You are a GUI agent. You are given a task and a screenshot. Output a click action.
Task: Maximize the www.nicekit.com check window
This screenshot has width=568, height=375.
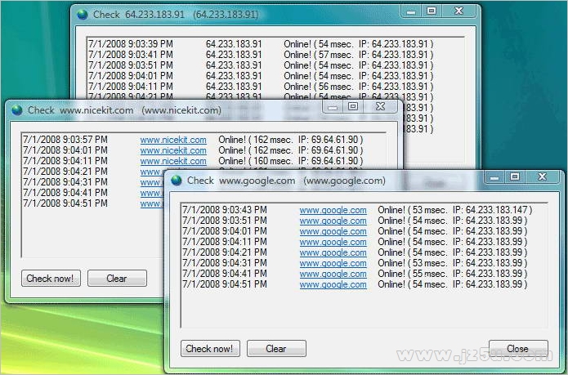click(x=352, y=106)
